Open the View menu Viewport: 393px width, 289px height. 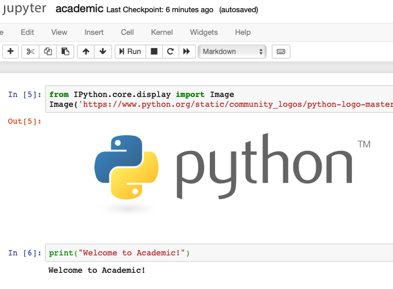59,32
